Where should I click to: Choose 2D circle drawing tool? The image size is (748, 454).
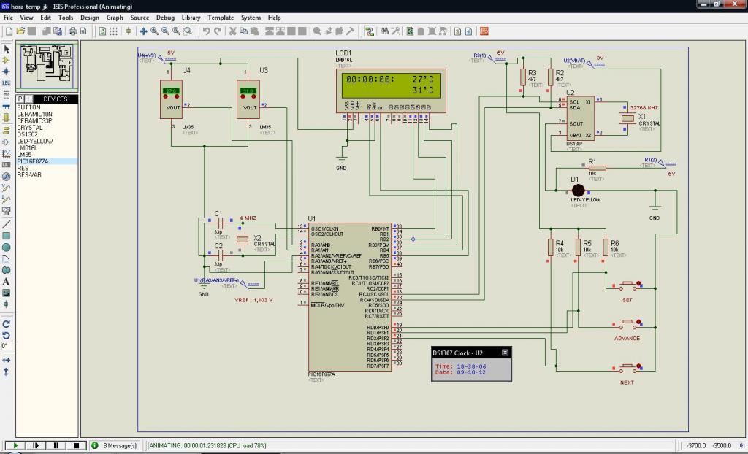coord(6,247)
